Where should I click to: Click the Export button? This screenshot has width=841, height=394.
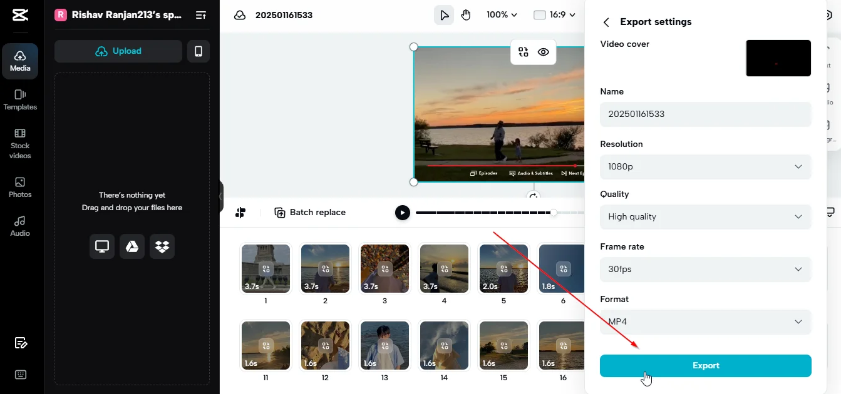[x=705, y=365]
